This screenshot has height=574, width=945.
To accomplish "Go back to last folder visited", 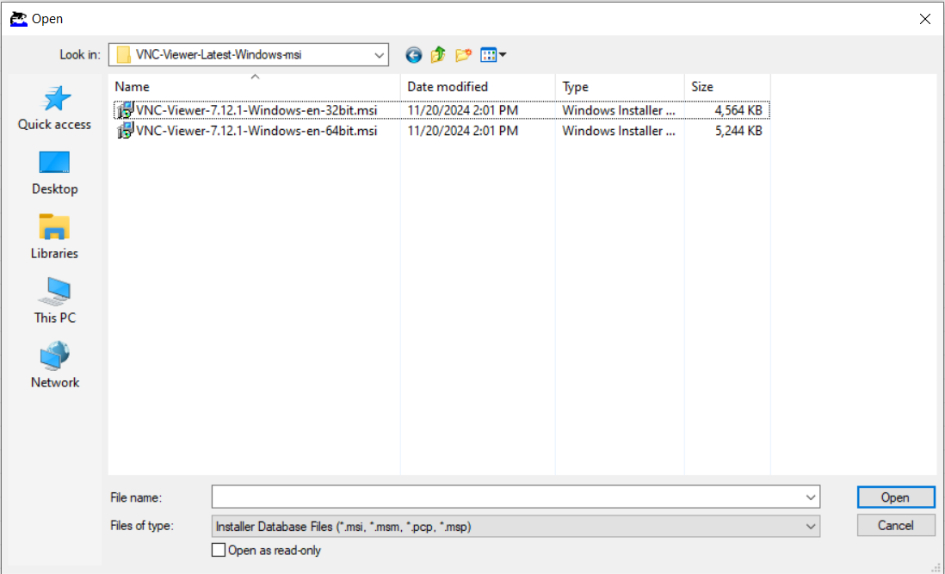I will click(x=413, y=55).
